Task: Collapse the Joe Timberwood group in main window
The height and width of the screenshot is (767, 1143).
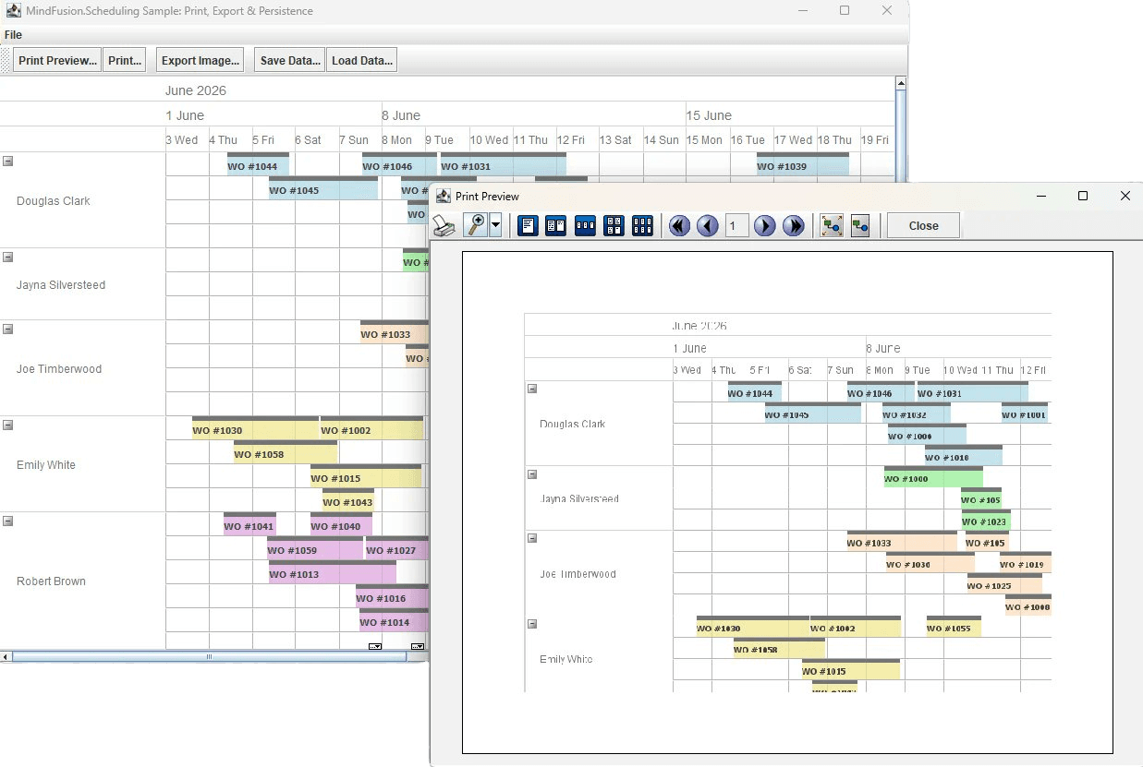Action: [8, 329]
